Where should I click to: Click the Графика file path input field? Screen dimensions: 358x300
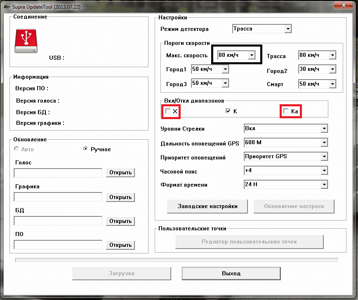click(x=58, y=197)
